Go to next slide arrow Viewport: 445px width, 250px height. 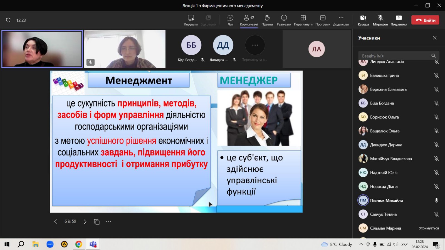point(85,222)
